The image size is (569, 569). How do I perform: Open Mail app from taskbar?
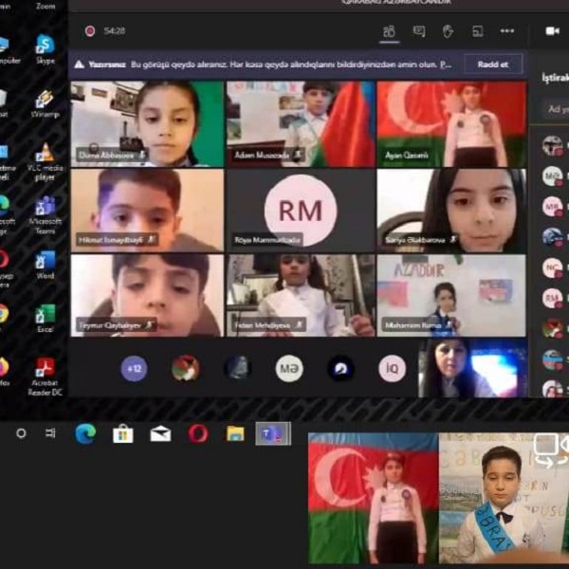[x=161, y=434]
